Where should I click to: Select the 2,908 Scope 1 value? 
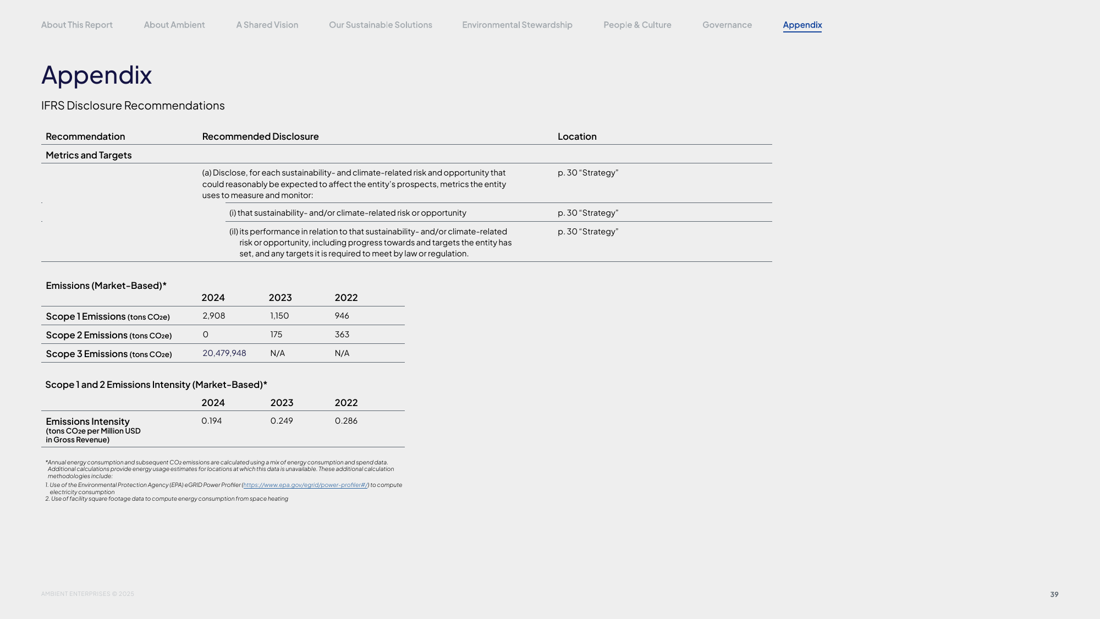[214, 316]
